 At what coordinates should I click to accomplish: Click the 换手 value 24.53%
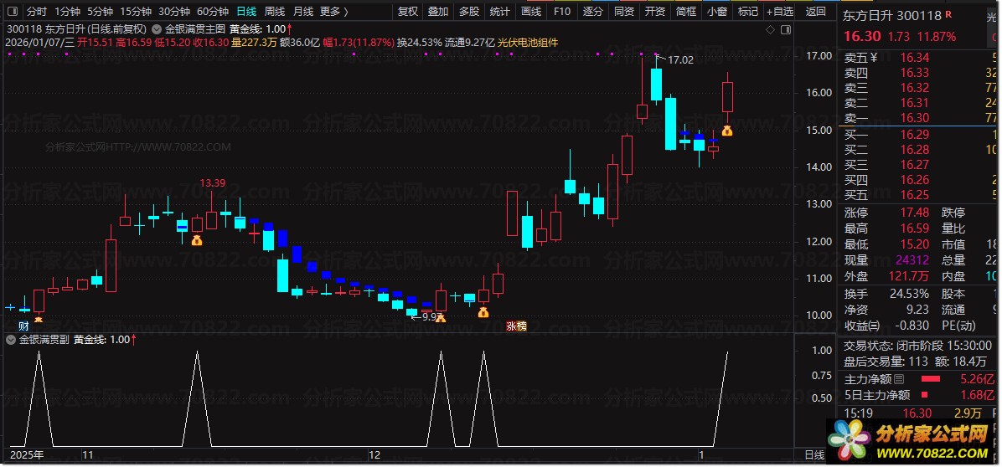909,294
